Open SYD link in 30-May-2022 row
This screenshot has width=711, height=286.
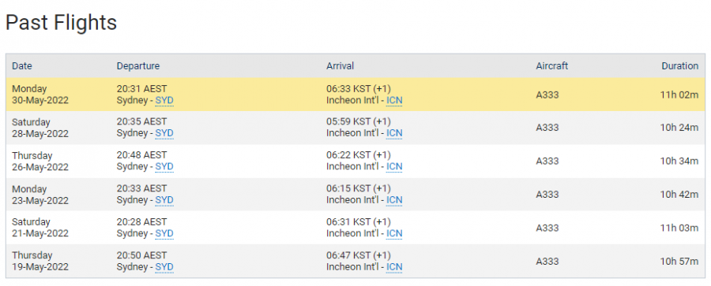point(164,100)
